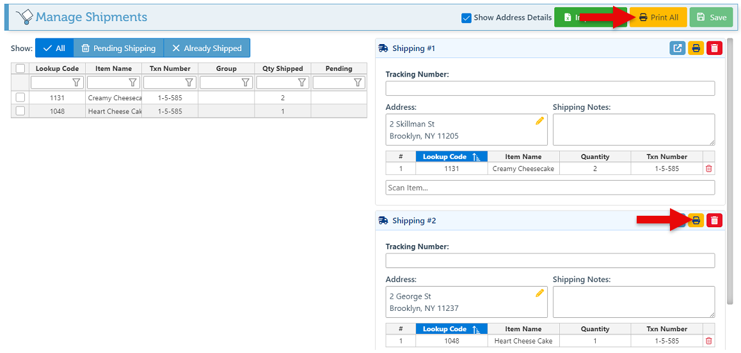
Task: Delete Shipping #2 with red trash icon
Action: click(x=715, y=221)
